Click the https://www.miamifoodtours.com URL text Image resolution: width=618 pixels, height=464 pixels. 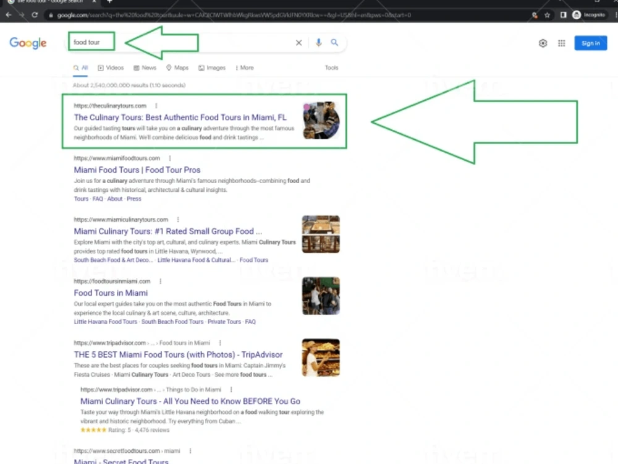click(117, 158)
